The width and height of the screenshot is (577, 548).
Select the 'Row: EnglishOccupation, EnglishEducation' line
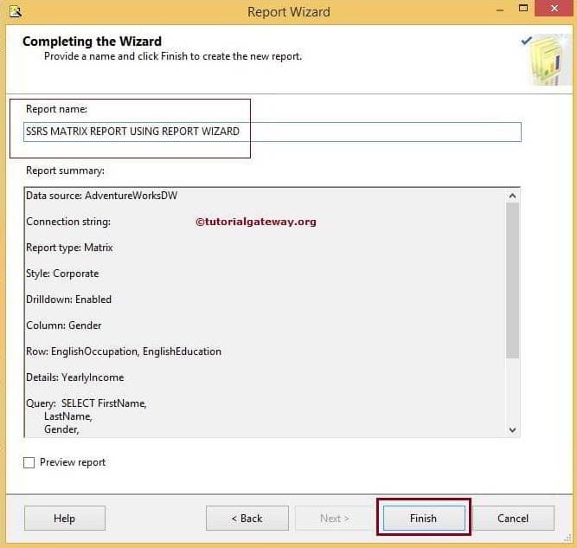[124, 351]
